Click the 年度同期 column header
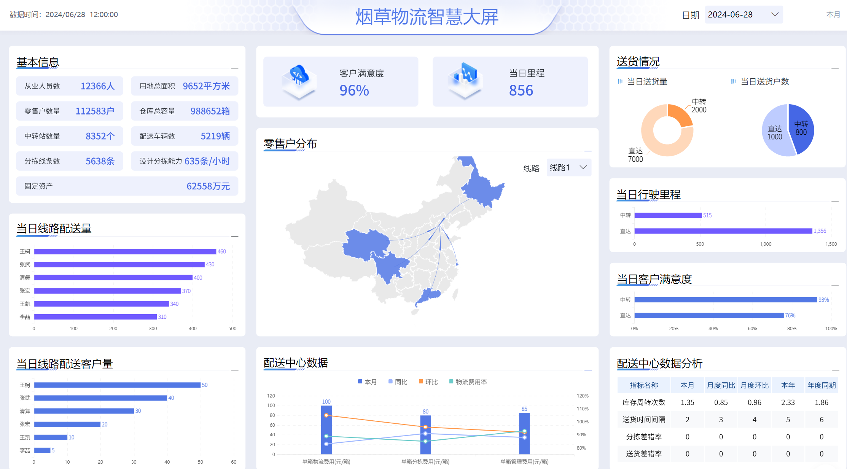The width and height of the screenshot is (847, 469). [x=822, y=385]
